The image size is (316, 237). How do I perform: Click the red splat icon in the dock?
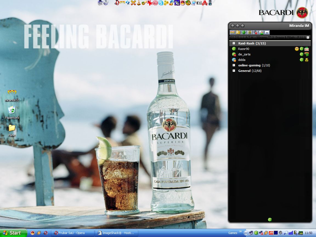(150, 3)
